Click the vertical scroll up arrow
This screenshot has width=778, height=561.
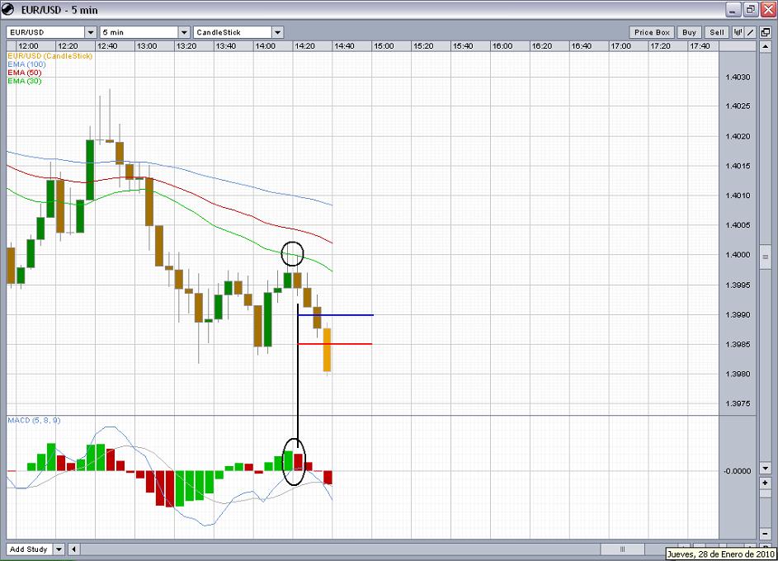click(766, 48)
